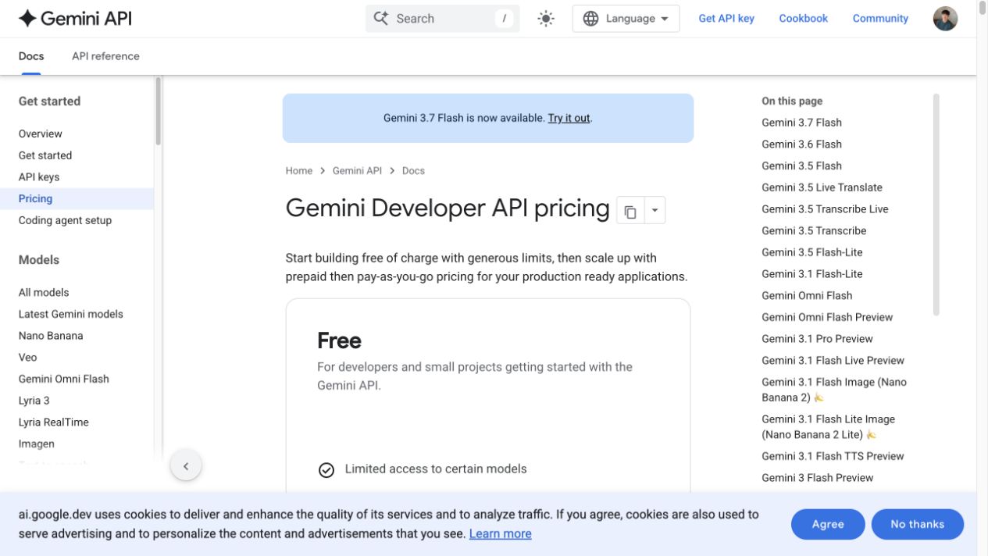Open All models in the sidebar

(44, 292)
